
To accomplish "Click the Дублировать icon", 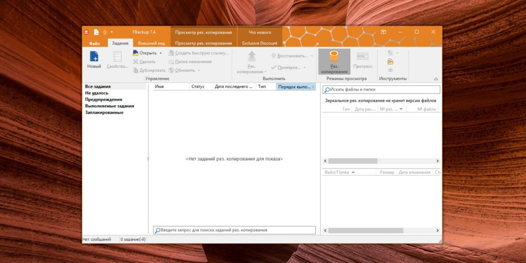I will click(136, 70).
